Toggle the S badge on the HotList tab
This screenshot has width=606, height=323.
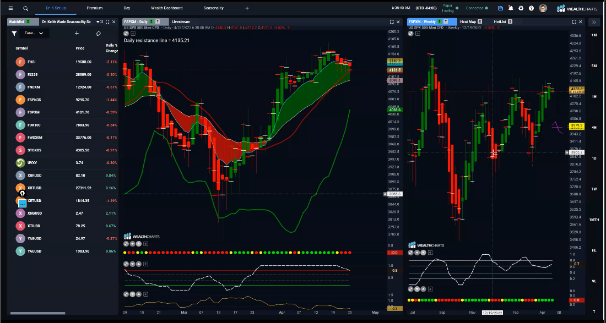510,22
